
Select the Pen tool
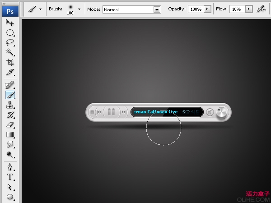(x=10, y=167)
